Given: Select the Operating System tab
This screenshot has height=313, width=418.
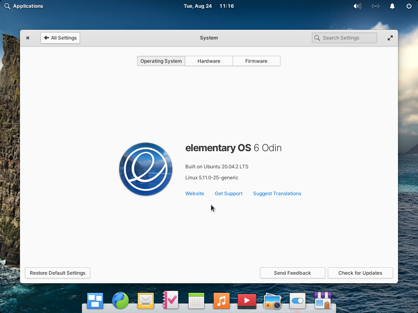Looking at the screenshot, I should [161, 61].
